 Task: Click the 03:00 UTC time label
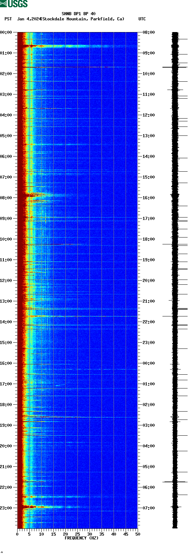[149, 425]
